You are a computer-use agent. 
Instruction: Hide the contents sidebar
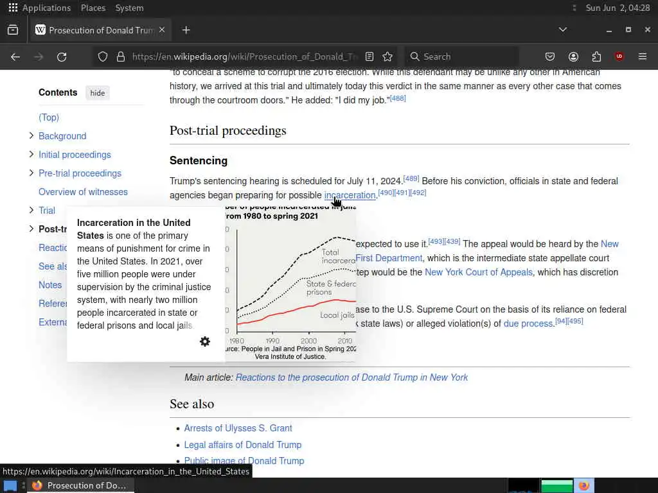pos(98,93)
